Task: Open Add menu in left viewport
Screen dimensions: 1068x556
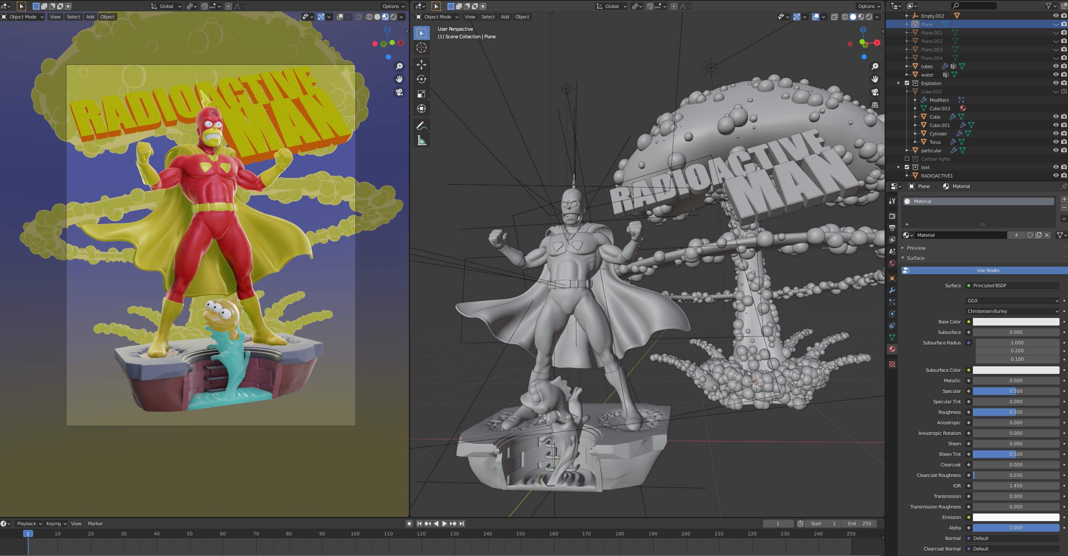Action: coord(90,17)
